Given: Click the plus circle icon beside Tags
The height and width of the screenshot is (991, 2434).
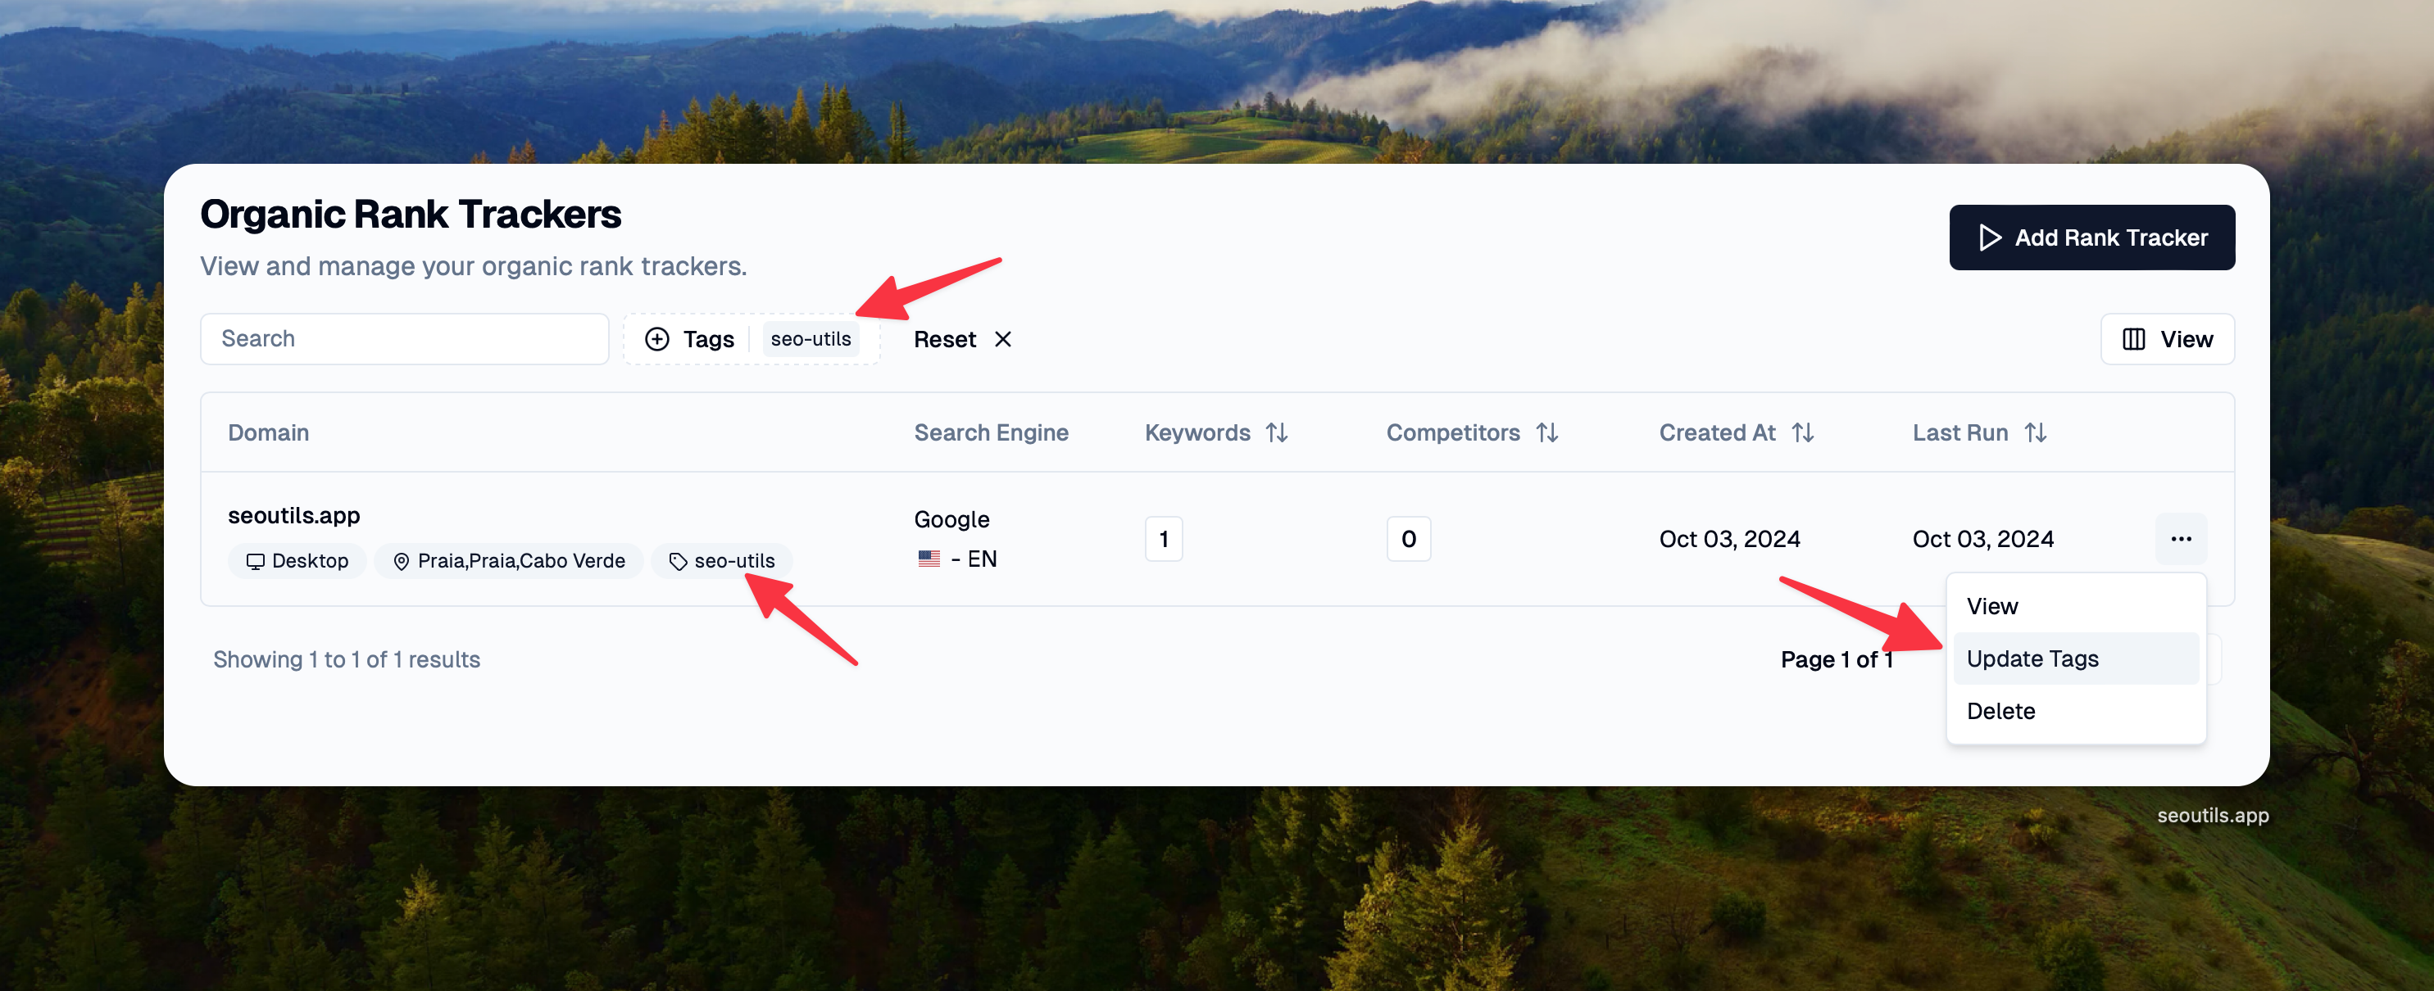Looking at the screenshot, I should (656, 339).
